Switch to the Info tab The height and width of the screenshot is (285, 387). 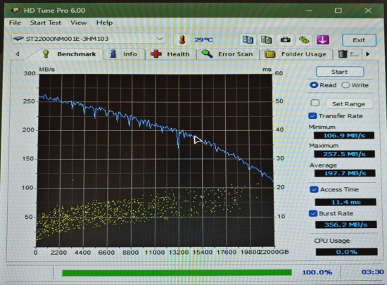coord(124,54)
